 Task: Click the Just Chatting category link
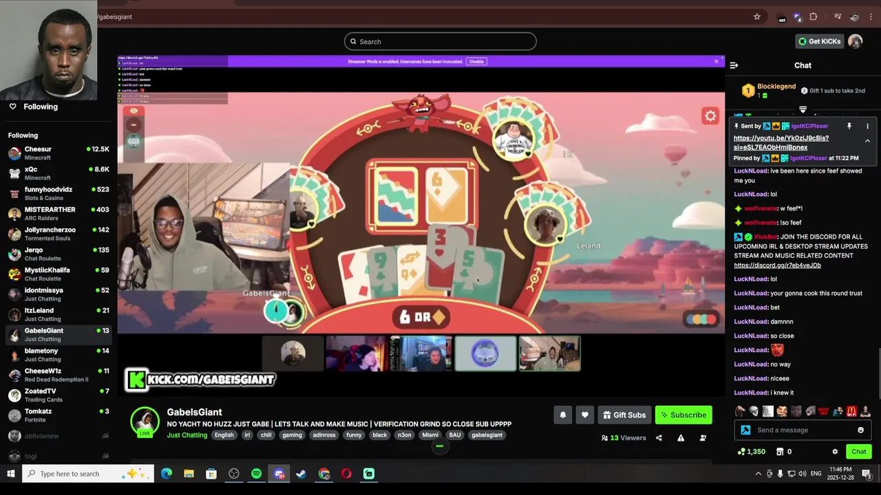point(187,435)
